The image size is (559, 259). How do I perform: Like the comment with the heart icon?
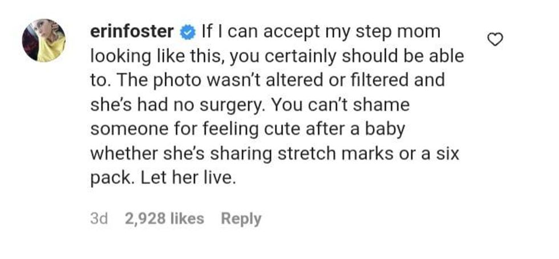pos(497,39)
